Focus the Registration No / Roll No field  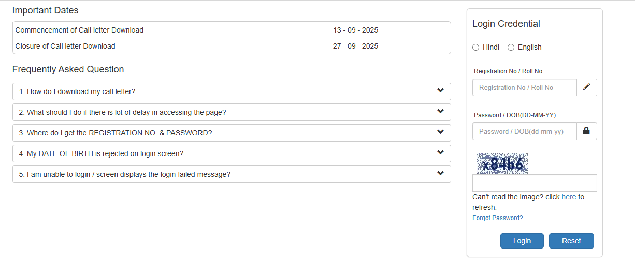click(524, 87)
